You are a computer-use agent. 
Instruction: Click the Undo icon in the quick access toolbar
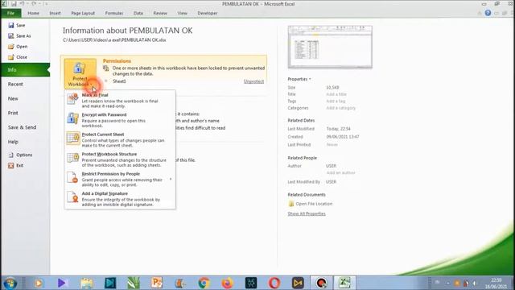click(23, 4)
